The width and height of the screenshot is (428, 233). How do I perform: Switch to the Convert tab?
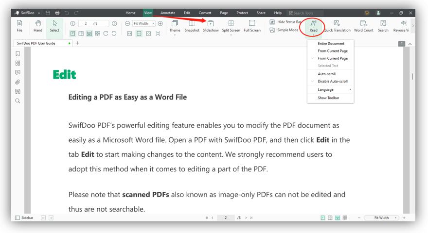coord(205,13)
